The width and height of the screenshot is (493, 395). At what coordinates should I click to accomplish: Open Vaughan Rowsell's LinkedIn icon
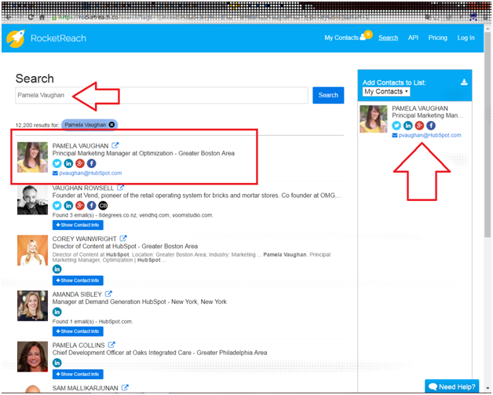(68, 206)
